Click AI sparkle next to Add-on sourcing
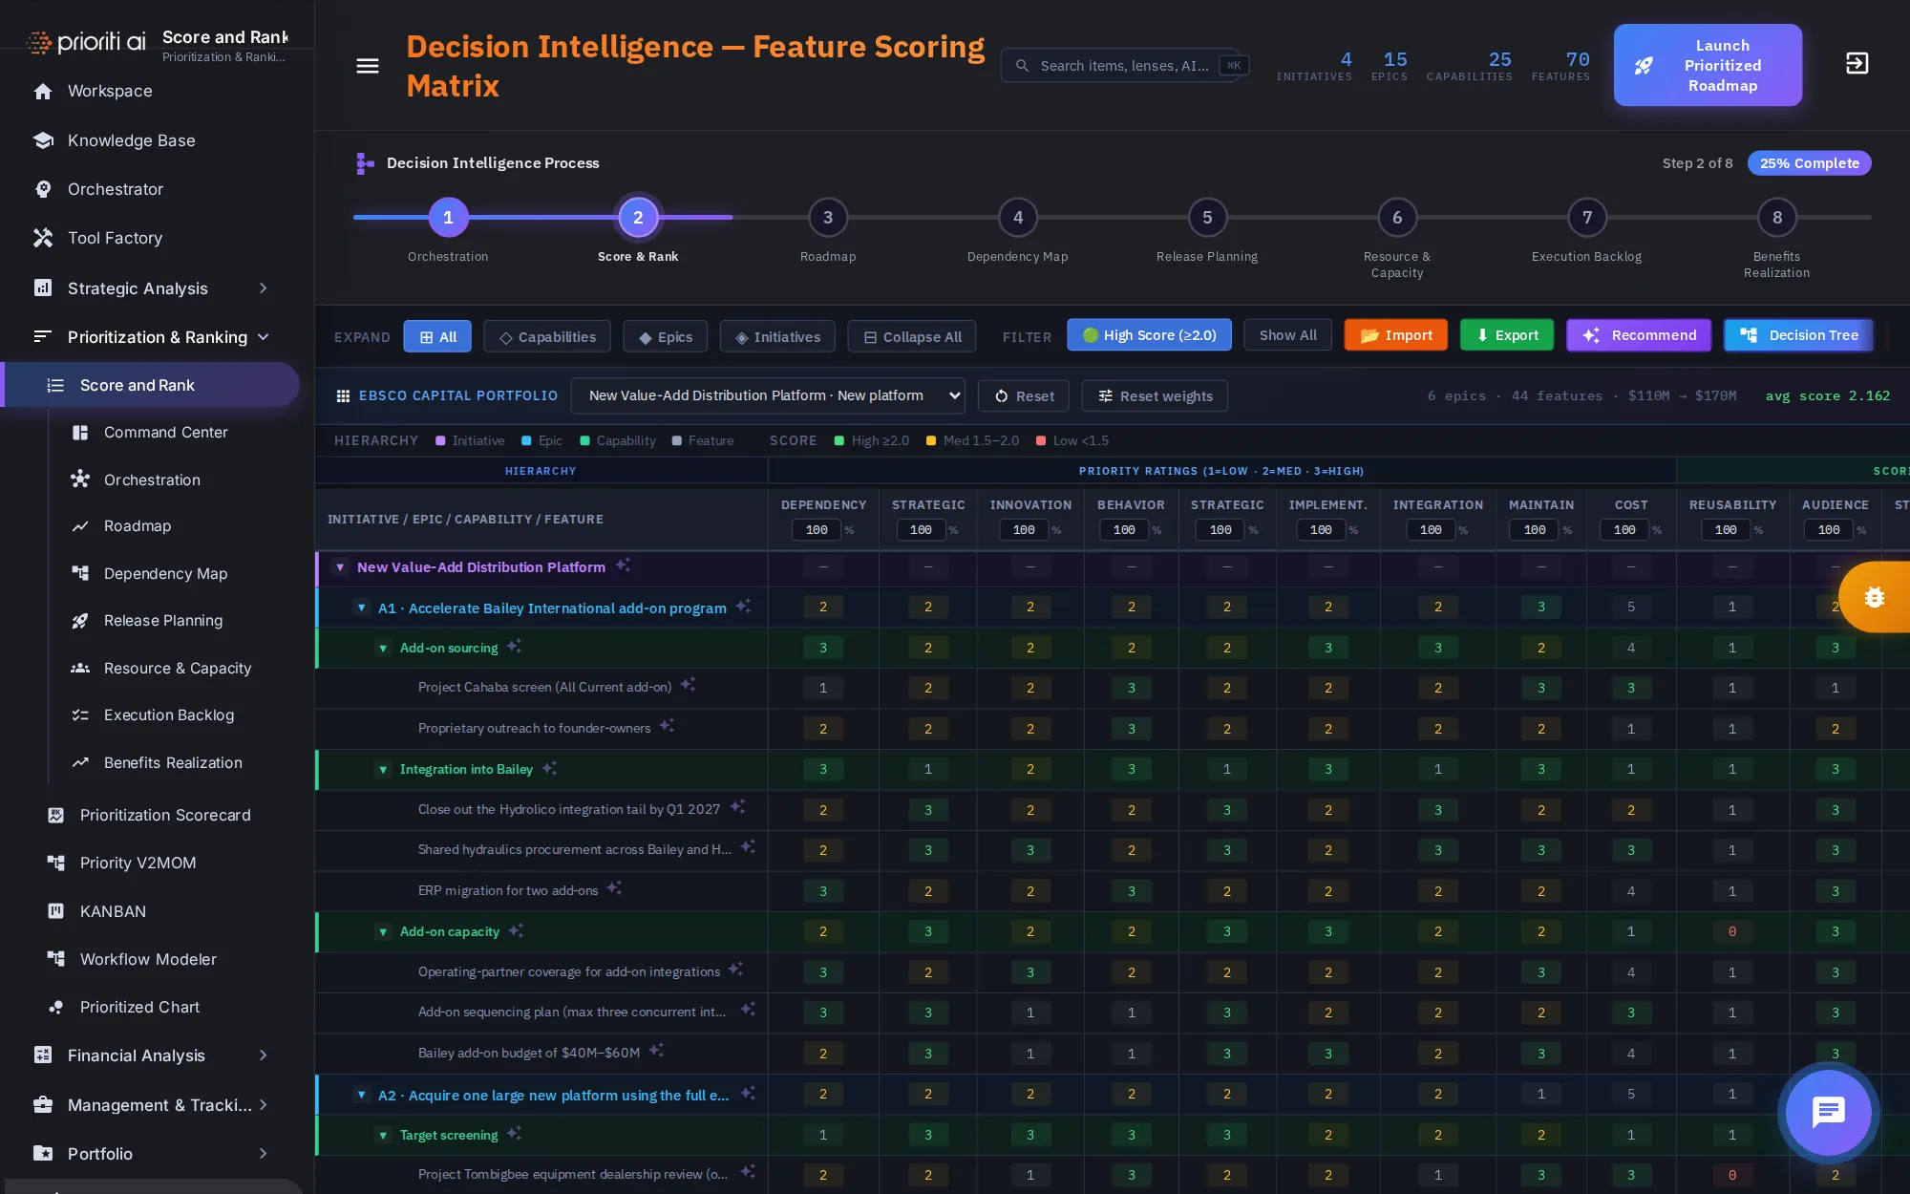1910x1194 pixels. point(514,647)
